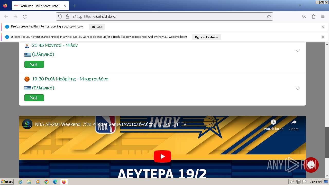Bookmark this page with the star
Viewport: 329px width, 185px height.
[269, 16]
